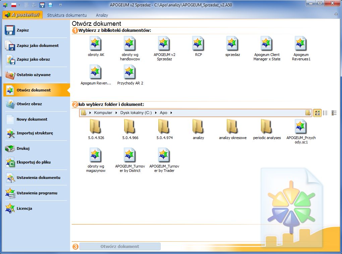This screenshot has height=254, width=342.
Task: Select the truncated 'Apogeum Reven...' document
Action: (96, 75)
